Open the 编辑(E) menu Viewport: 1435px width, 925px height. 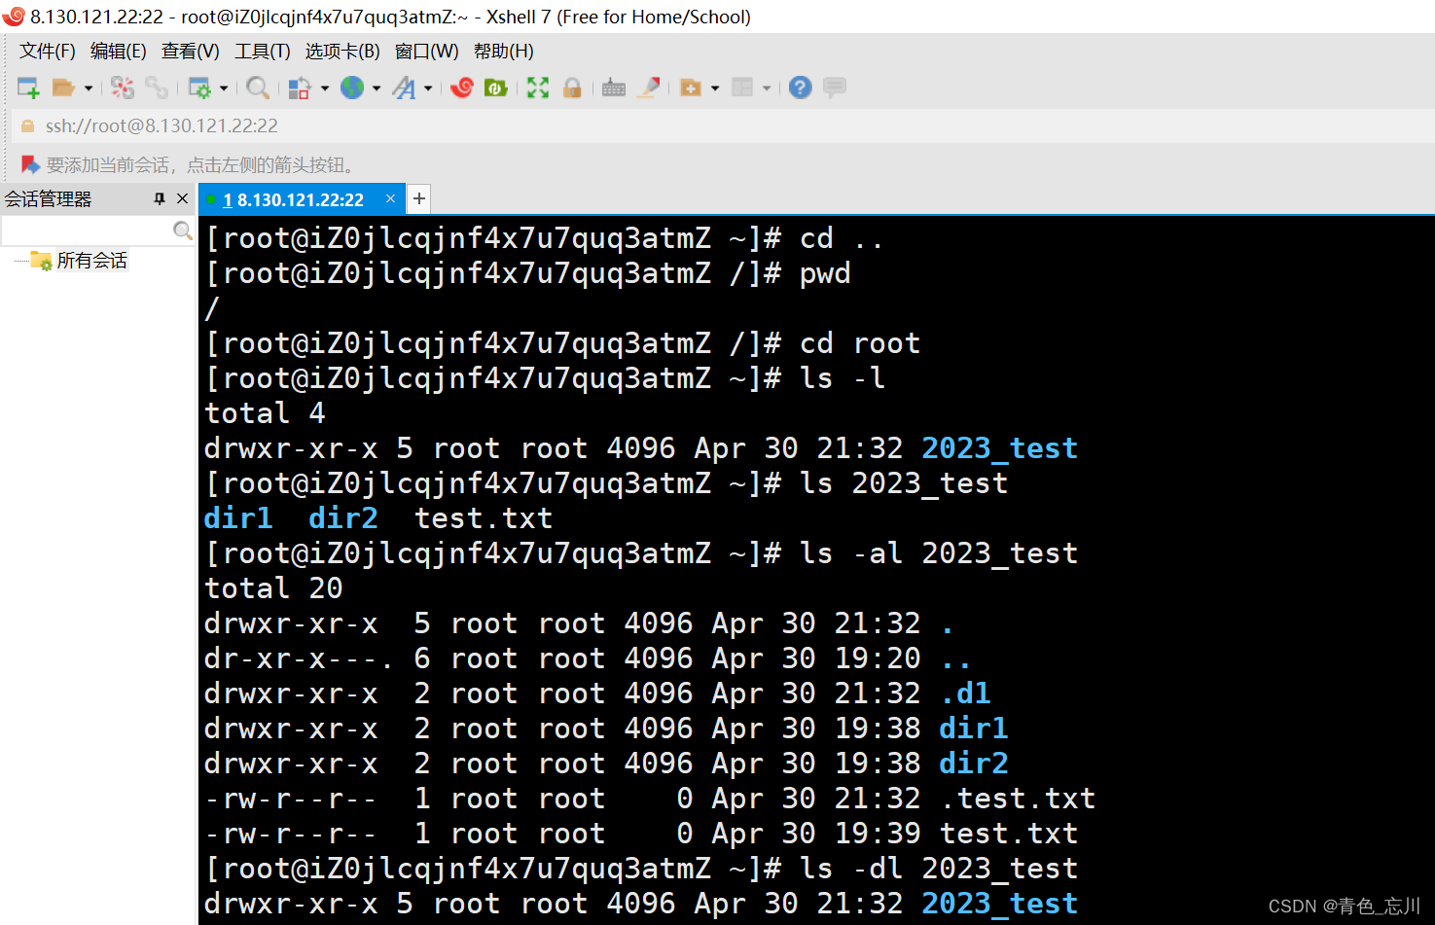pyautogui.click(x=119, y=52)
